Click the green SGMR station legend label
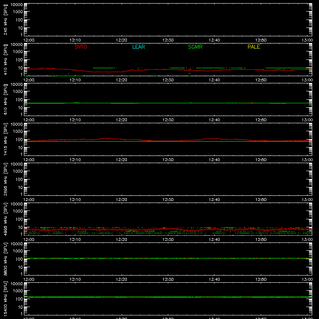319x319 pixels. (x=195, y=47)
